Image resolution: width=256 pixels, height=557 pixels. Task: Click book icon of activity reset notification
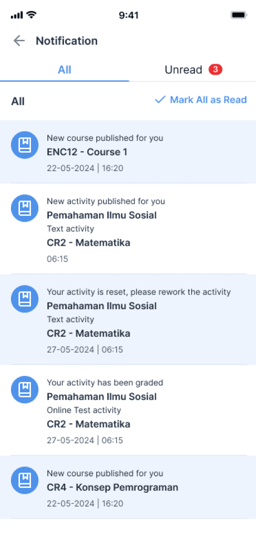pyautogui.click(x=24, y=299)
